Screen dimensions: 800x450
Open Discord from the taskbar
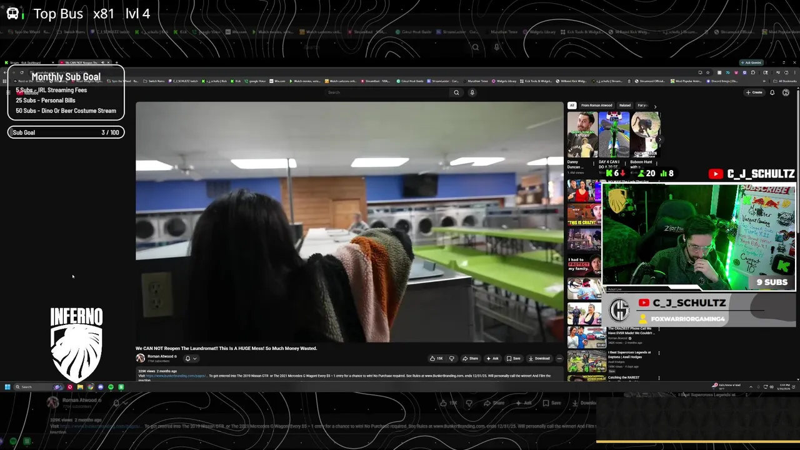pos(101,387)
